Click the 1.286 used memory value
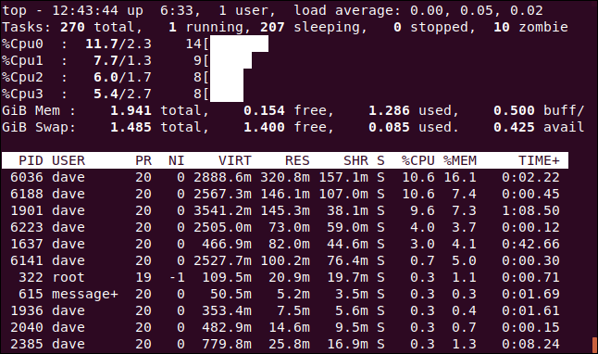Image resolution: width=598 pixels, height=354 pixels. (x=389, y=111)
